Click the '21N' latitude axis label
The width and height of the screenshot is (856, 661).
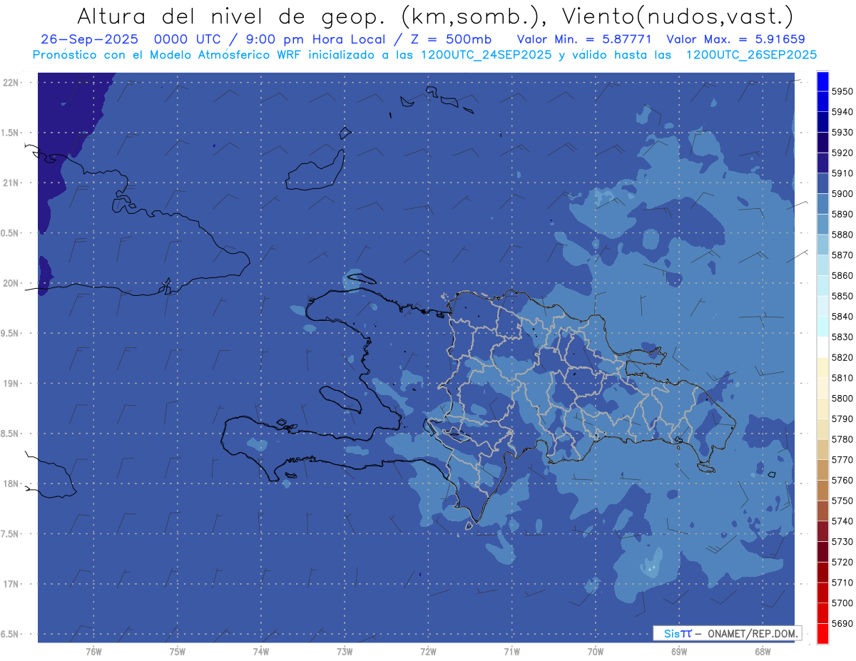click(x=11, y=183)
